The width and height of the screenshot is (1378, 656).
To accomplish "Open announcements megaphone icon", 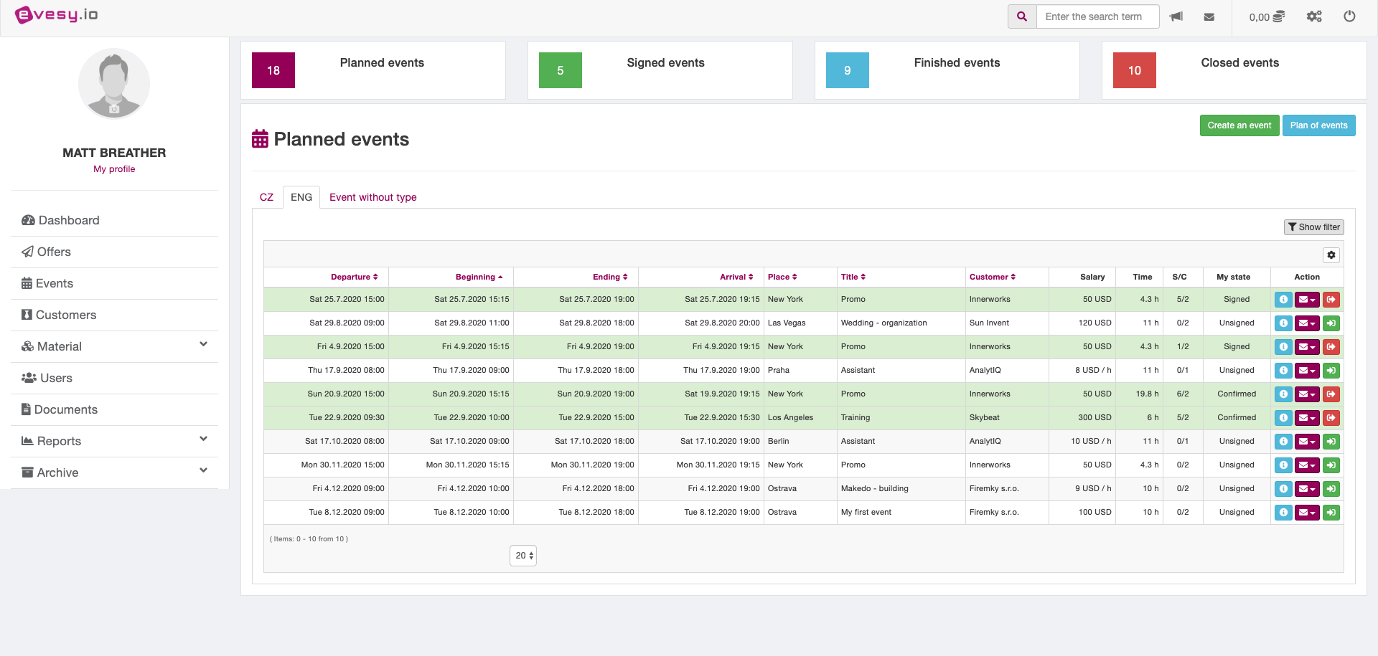I will (x=1176, y=16).
